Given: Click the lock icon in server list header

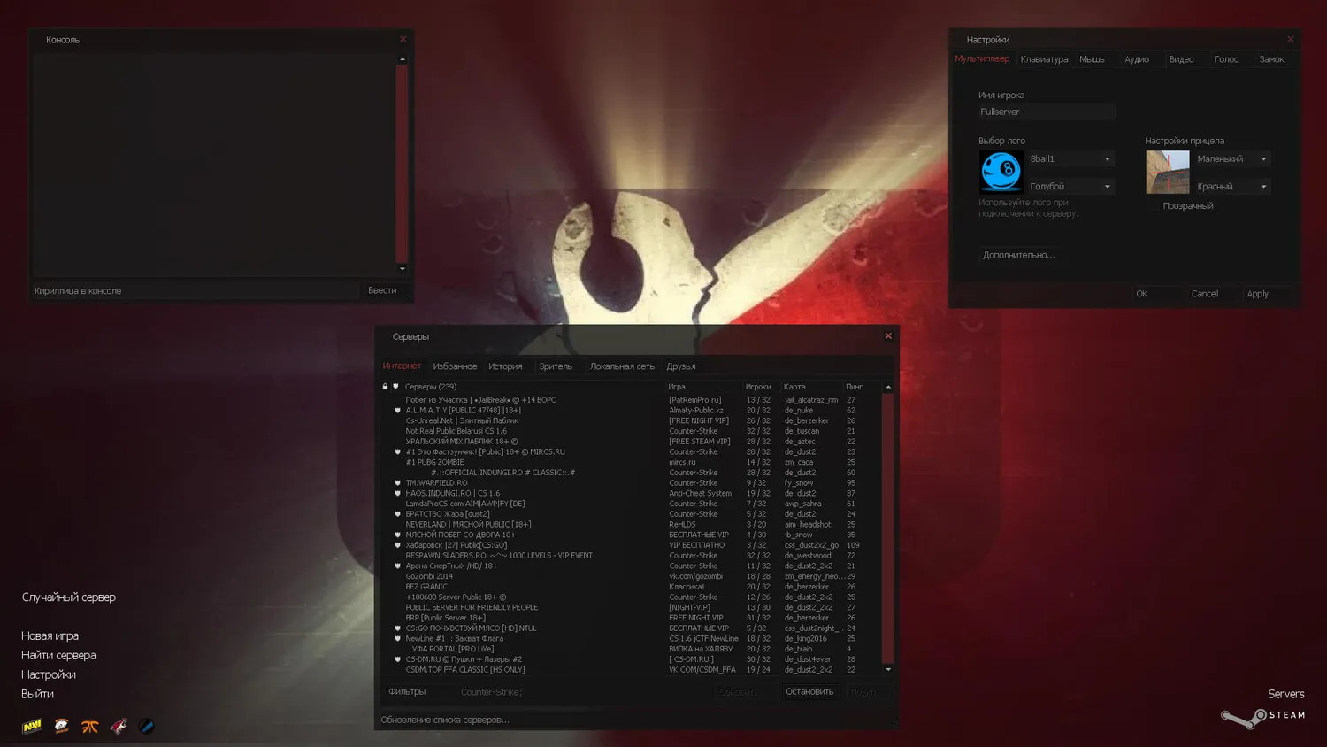Looking at the screenshot, I should point(385,387).
